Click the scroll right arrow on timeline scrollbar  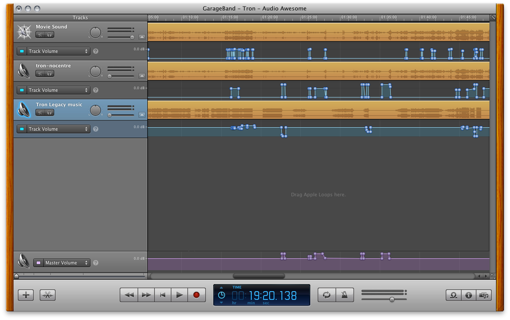[486, 276]
